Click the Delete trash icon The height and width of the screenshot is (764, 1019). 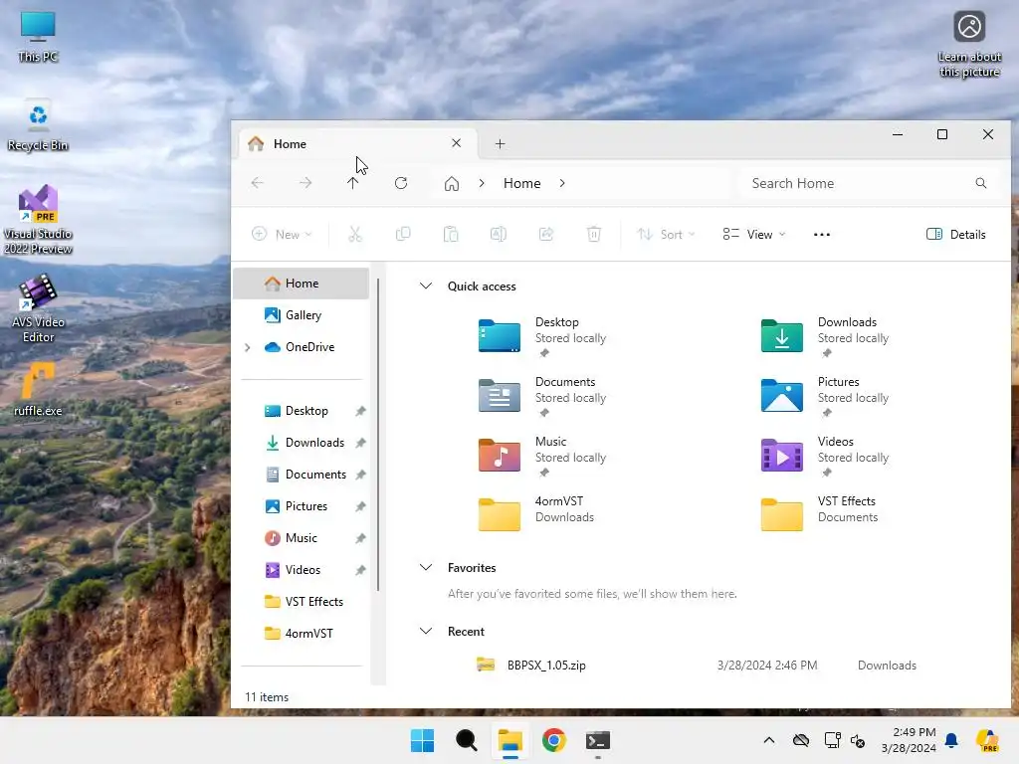(594, 234)
